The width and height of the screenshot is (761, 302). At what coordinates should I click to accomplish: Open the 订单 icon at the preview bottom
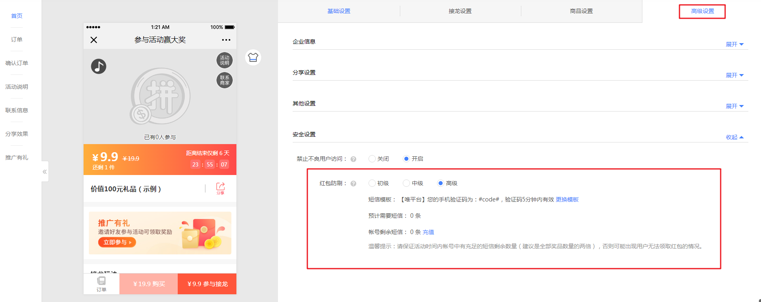click(101, 284)
